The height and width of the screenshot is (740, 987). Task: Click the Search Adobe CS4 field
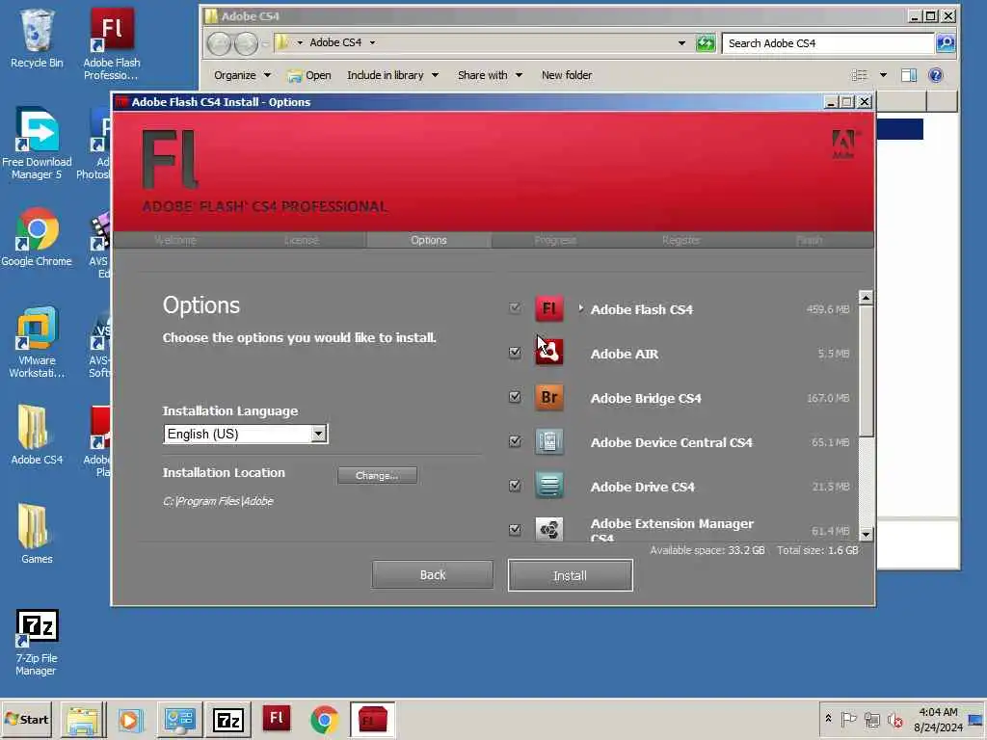(827, 42)
